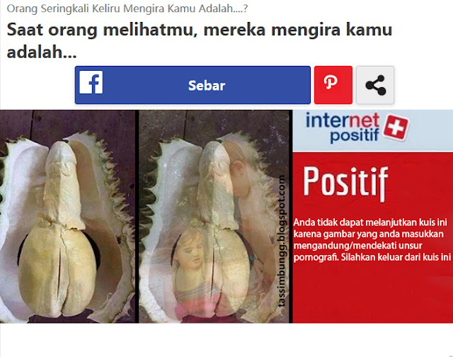Share result via the Sebar button
Viewport: 453px width, 357px height.
click(x=193, y=85)
